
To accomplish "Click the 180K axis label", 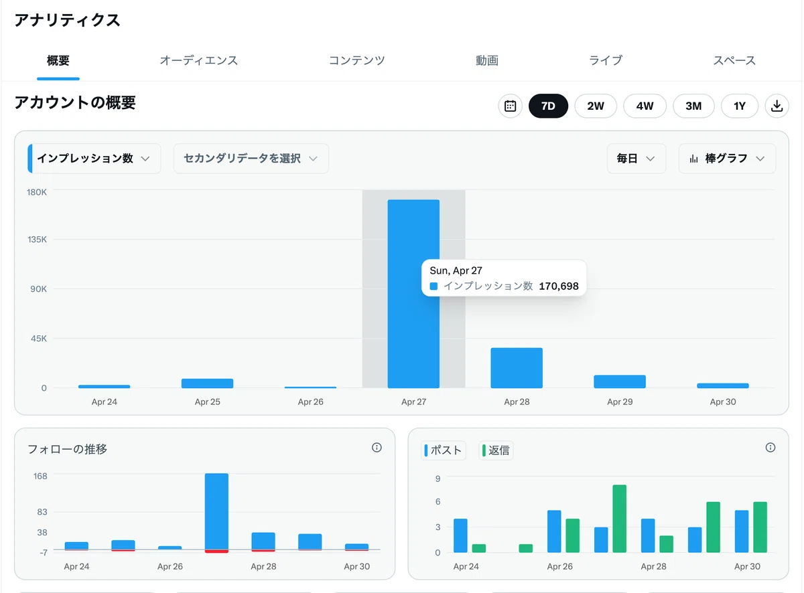I will click(37, 191).
